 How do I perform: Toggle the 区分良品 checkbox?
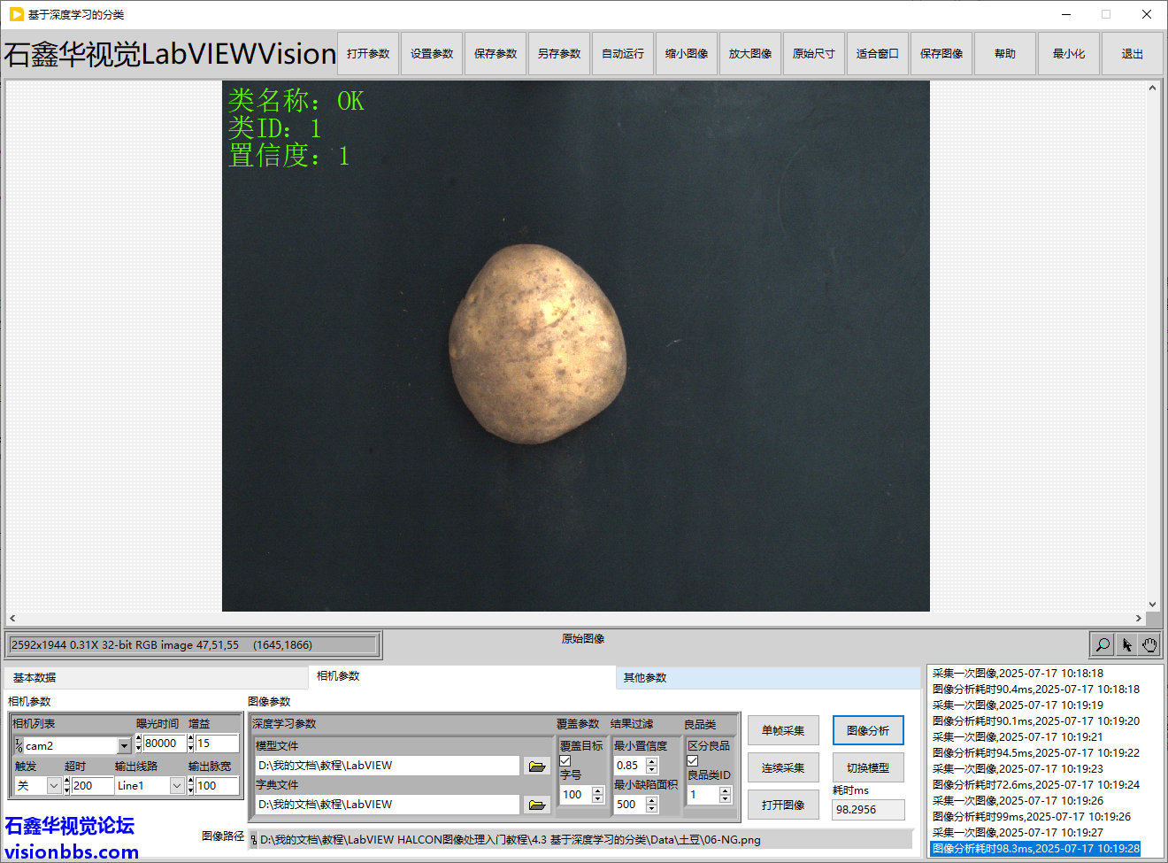693,761
